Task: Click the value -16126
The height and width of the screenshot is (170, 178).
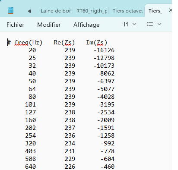Action: 104,50
